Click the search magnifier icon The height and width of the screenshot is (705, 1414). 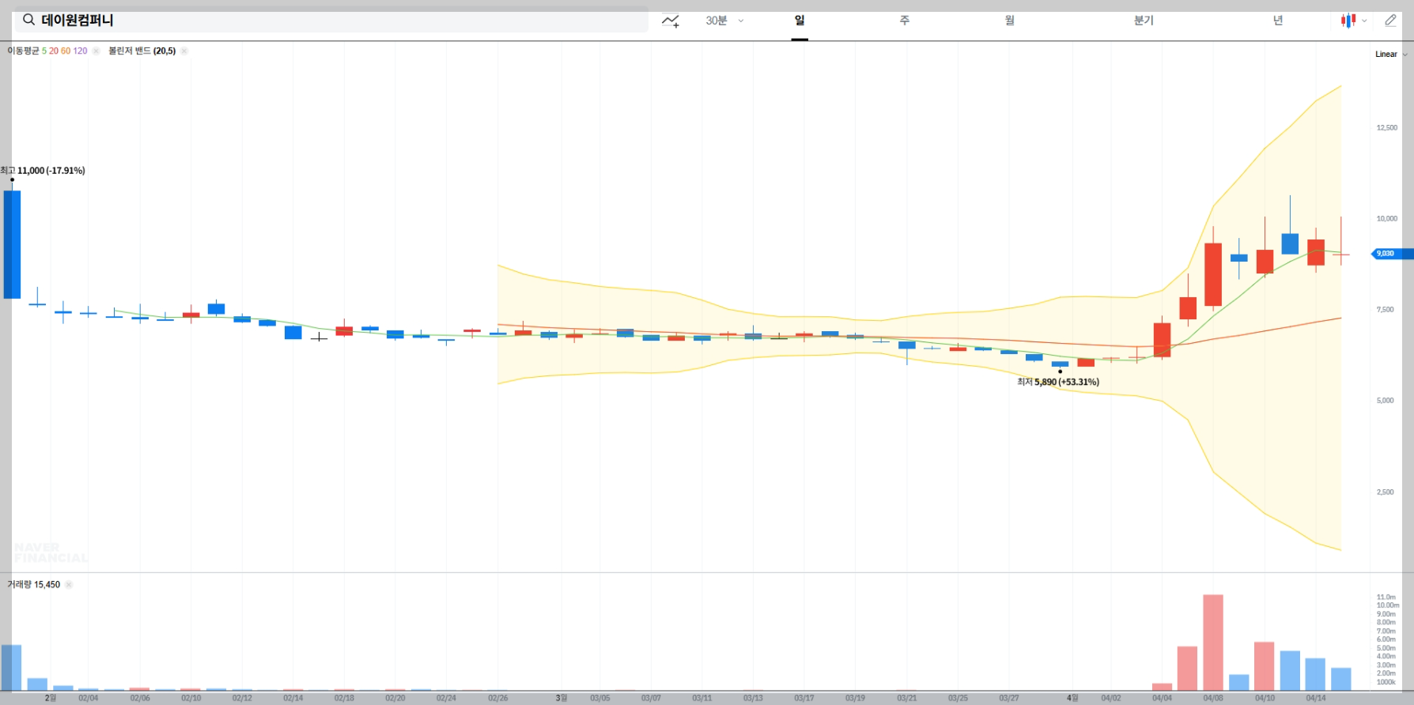[28, 20]
